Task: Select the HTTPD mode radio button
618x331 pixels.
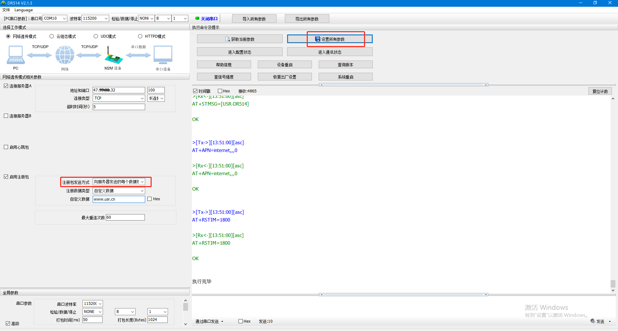Action: click(140, 36)
